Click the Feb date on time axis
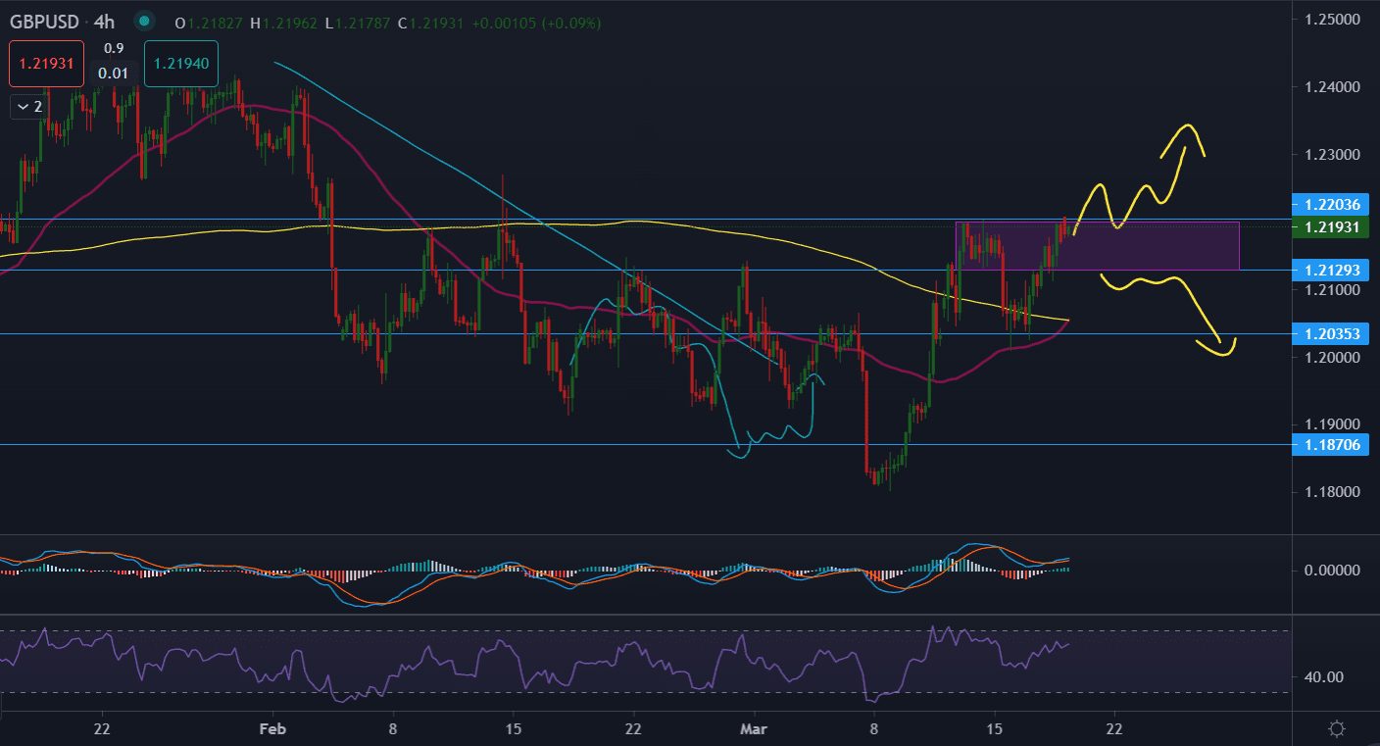Viewport: 1380px width, 746px height. point(272,728)
